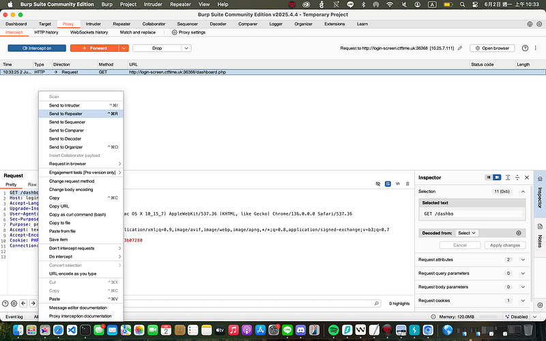546x341 pixels.
Task: Open the Disabled status dropdown chevron
Action: click(535, 317)
